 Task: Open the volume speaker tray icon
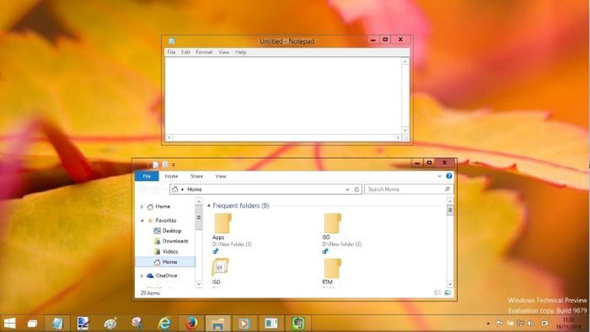530,323
